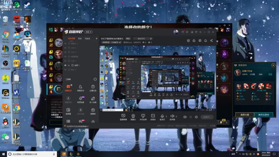
Task: Click the start streaming button
Action: pos(207,117)
